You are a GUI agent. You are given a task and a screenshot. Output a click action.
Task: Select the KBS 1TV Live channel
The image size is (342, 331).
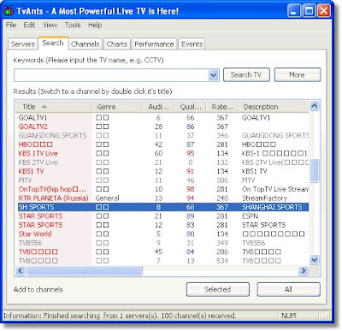pyautogui.click(x=38, y=153)
